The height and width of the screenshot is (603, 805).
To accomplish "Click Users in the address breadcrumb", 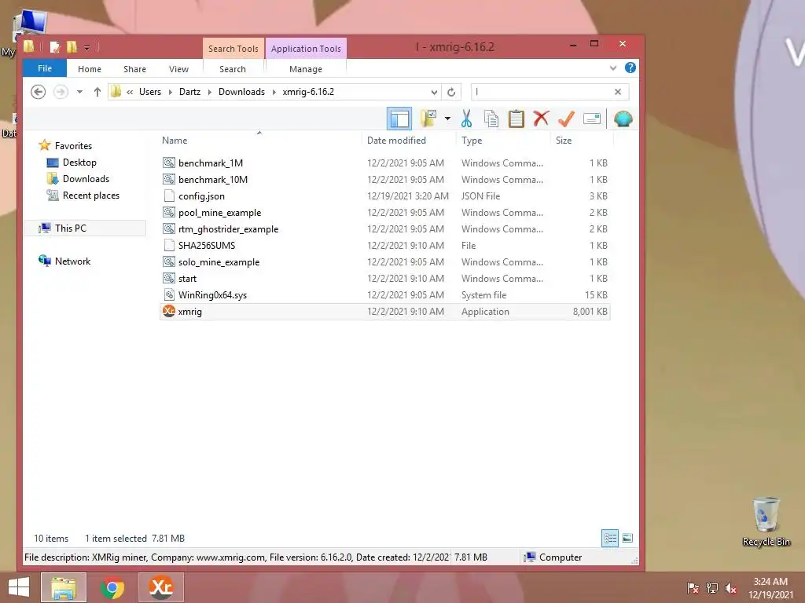I will 150,92.
